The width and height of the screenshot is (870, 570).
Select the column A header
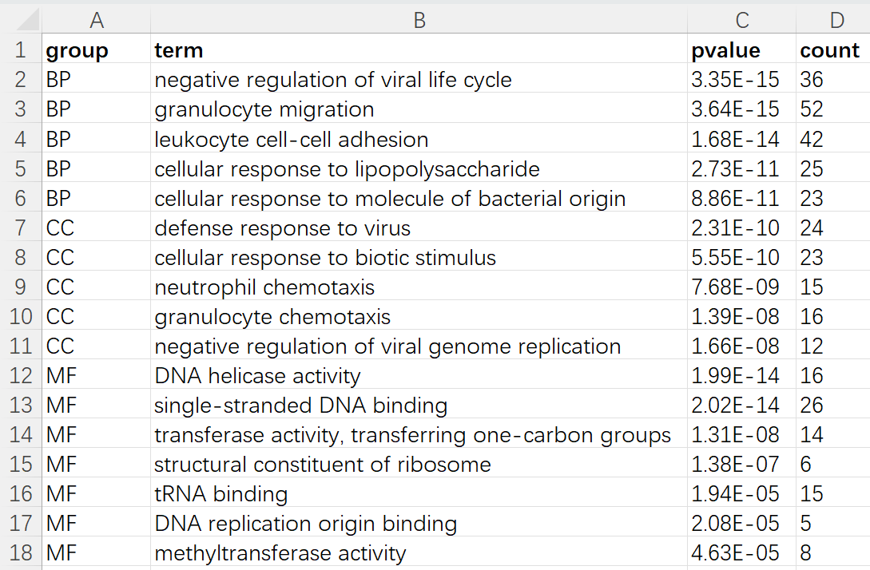[x=97, y=19]
